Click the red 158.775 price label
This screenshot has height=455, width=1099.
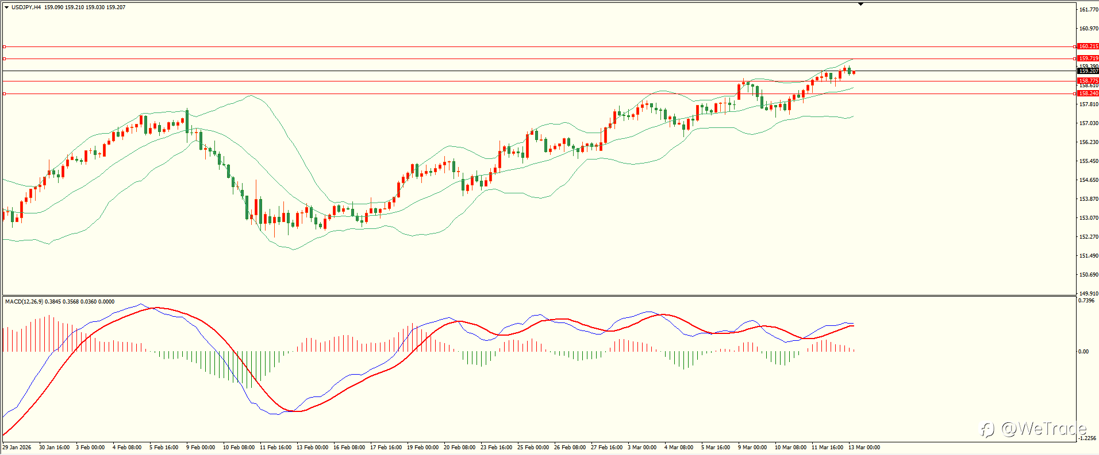click(x=1088, y=81)
